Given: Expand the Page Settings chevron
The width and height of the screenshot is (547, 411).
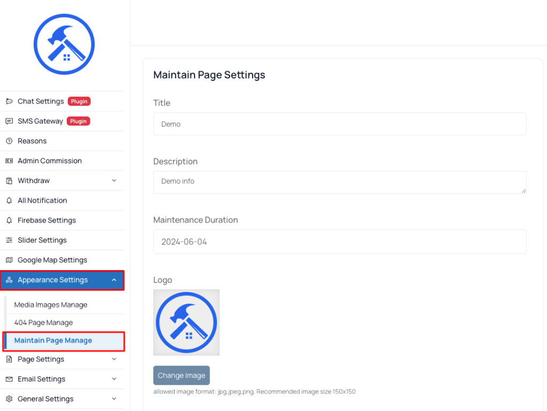Looking at the screenshot, I should click(114, 359).
